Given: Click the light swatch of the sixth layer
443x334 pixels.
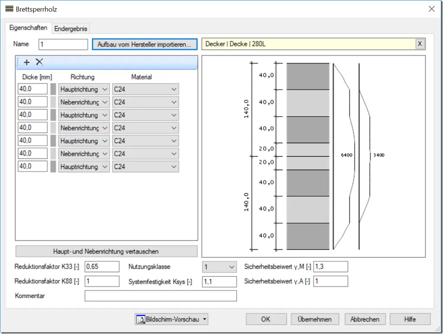Looking at the screenshot, I should click(x=53, y=154).
